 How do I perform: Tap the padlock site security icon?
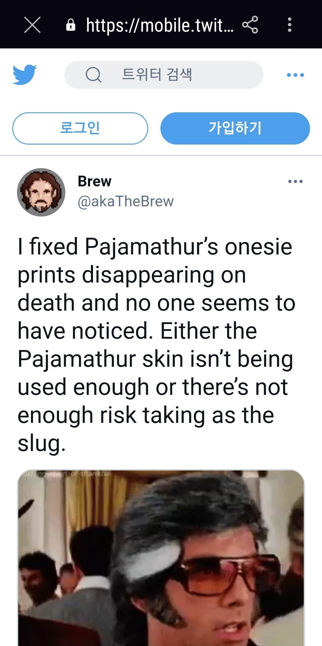71,25
